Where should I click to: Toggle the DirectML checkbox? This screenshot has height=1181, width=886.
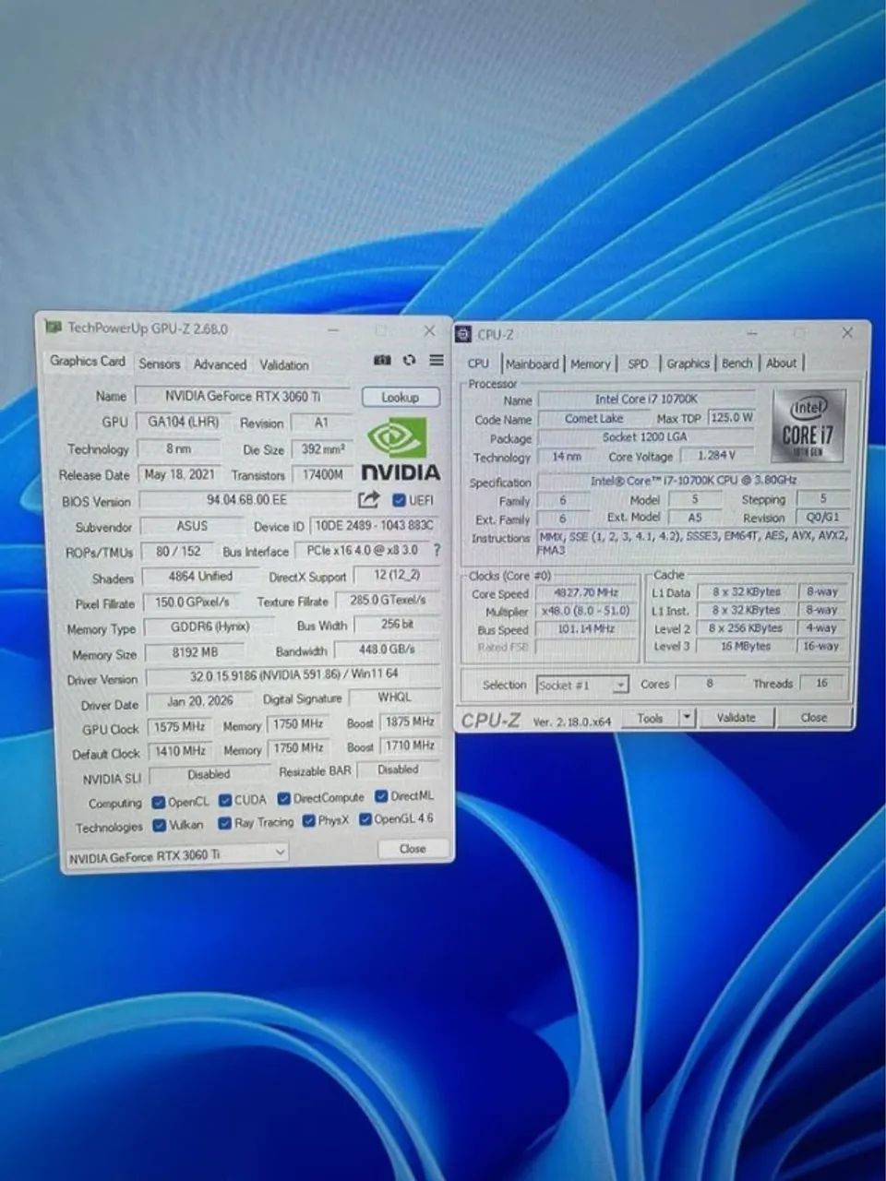(x=381, y=795)
